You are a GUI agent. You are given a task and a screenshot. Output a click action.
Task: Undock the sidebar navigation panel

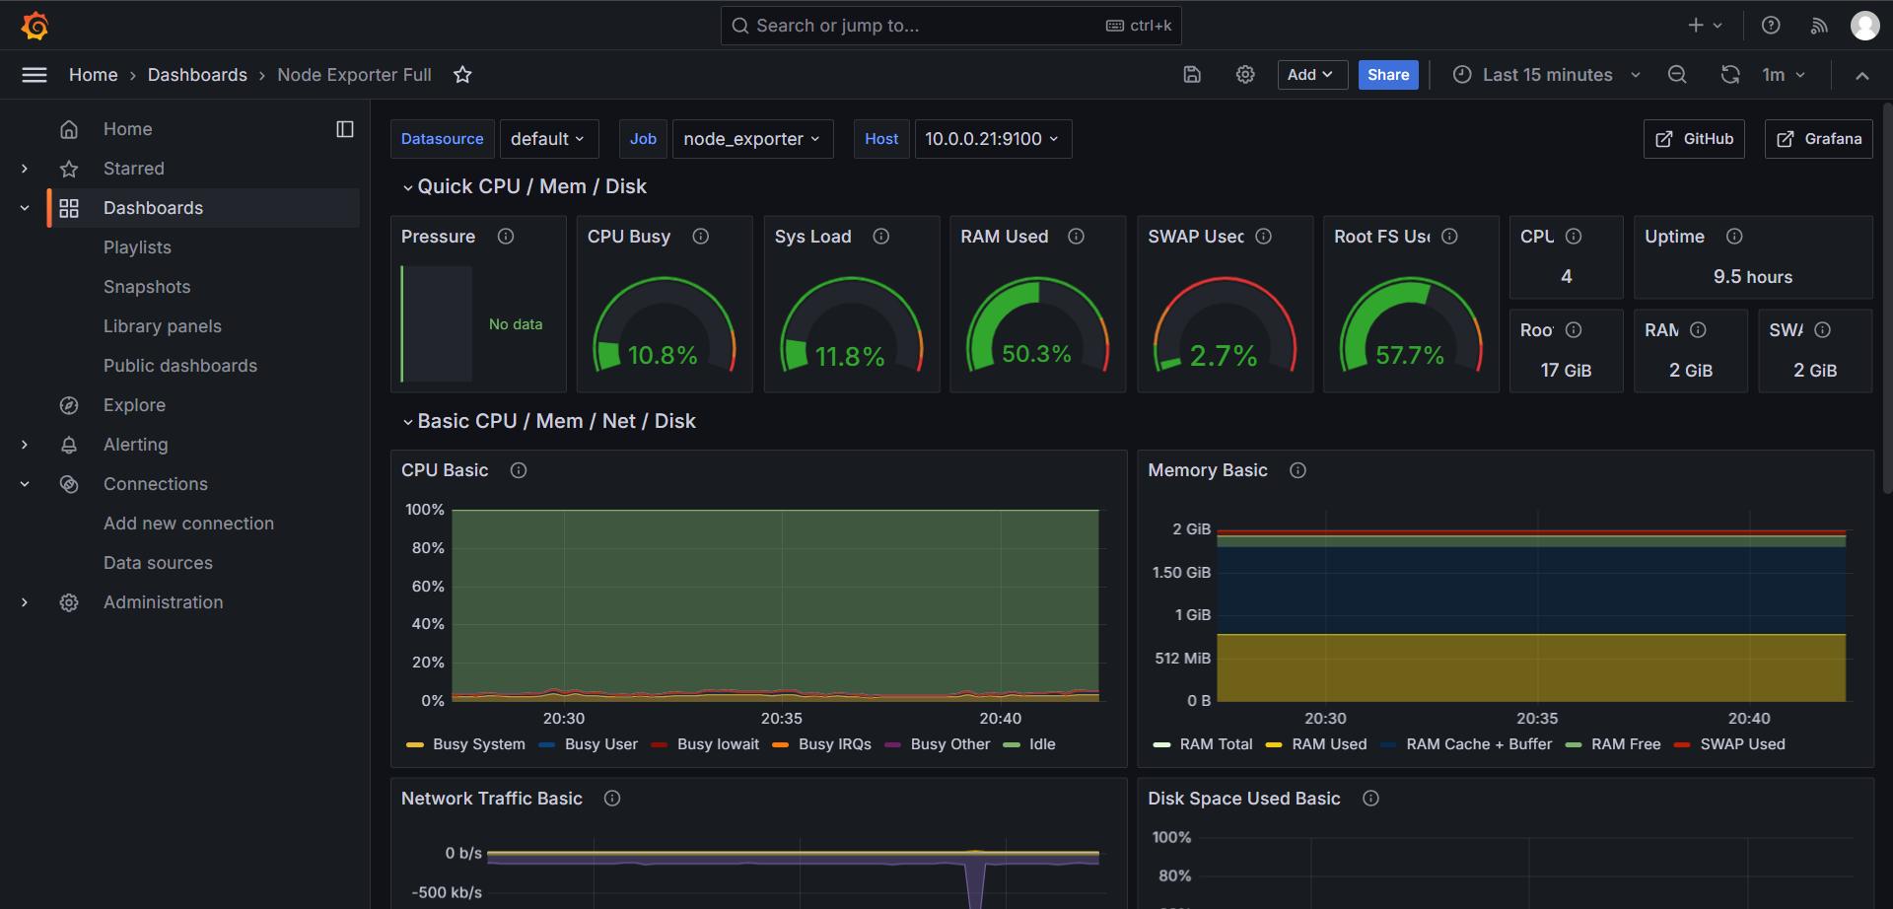[x=345, y=129]
